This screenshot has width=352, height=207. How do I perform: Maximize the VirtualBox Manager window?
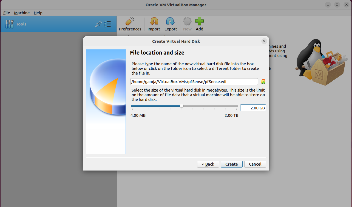coord(337,5)
